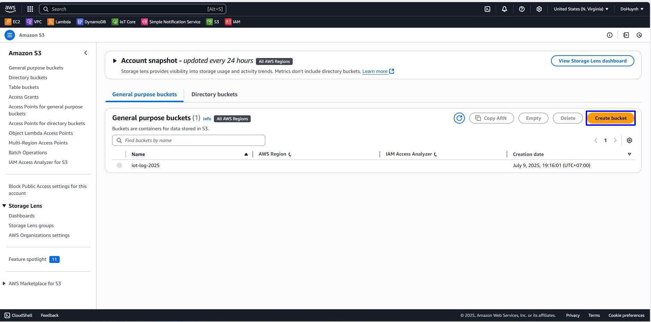
Task: Select the iot-log-2025 bucket radio button
Action: [119, 165]
